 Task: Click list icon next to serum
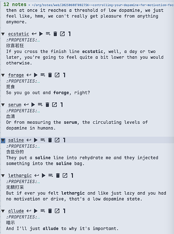[x=40, y=105]
